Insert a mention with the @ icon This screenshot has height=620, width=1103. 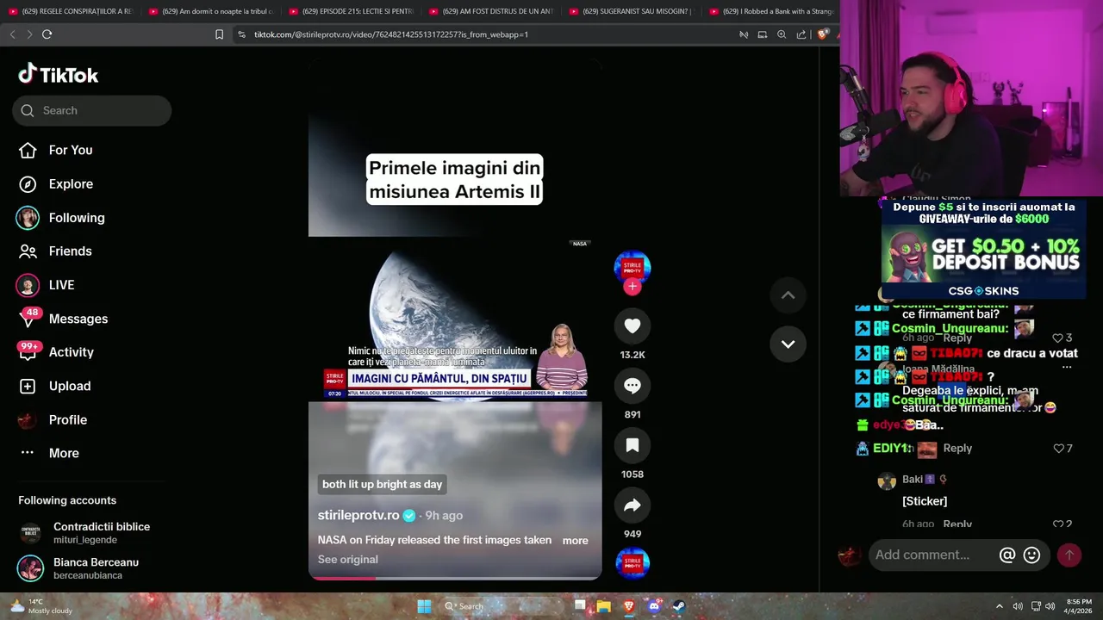1006,555
